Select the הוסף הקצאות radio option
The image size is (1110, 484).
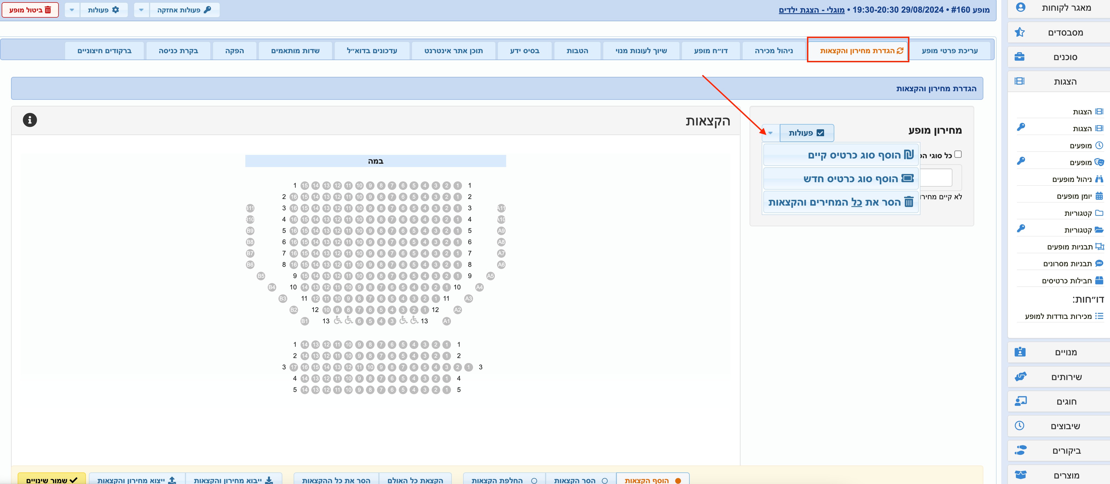point(678,481)
